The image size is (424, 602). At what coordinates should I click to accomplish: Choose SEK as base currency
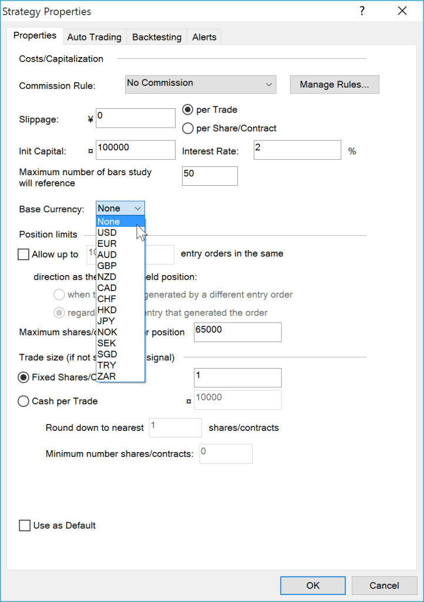(120, 343)
